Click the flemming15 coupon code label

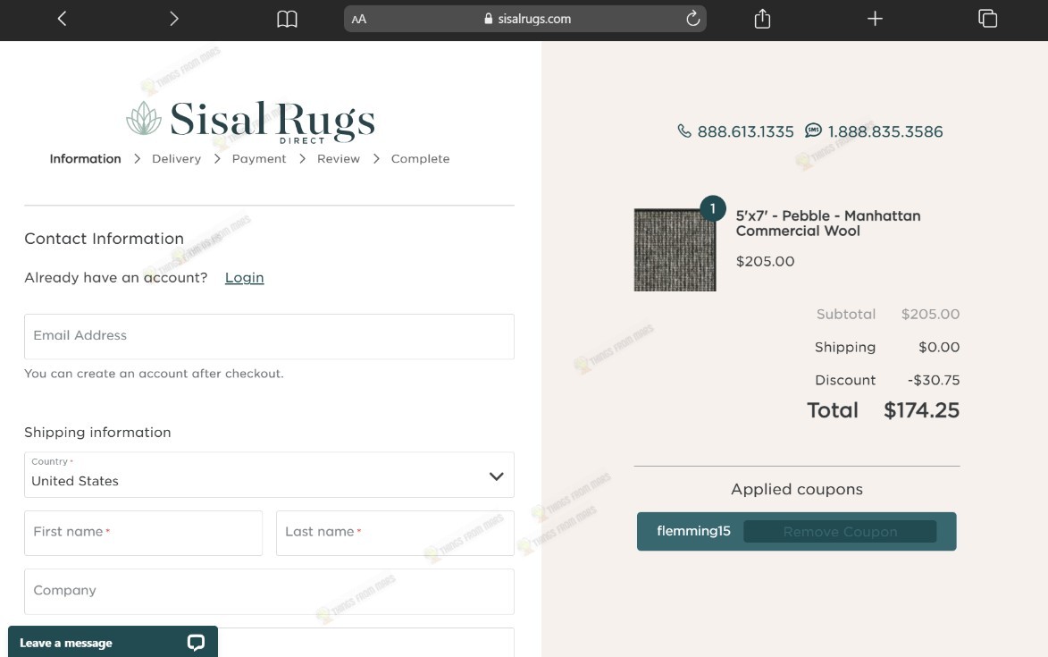(693, 531)
